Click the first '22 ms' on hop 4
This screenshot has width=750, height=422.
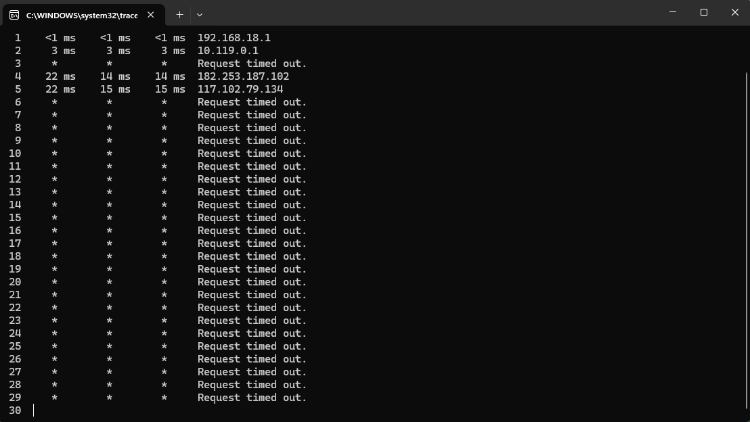point(60,76)
